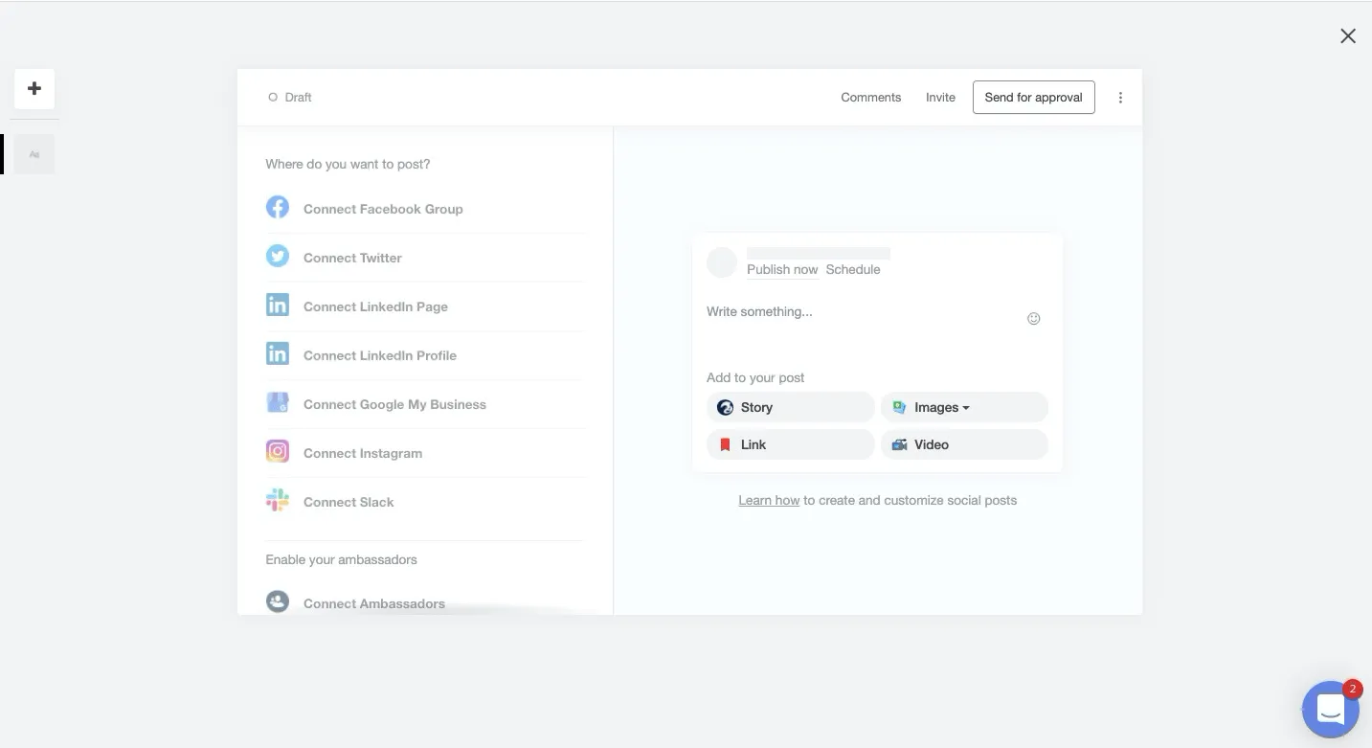
Task: Click Send for approval button
Action: 1034,98
